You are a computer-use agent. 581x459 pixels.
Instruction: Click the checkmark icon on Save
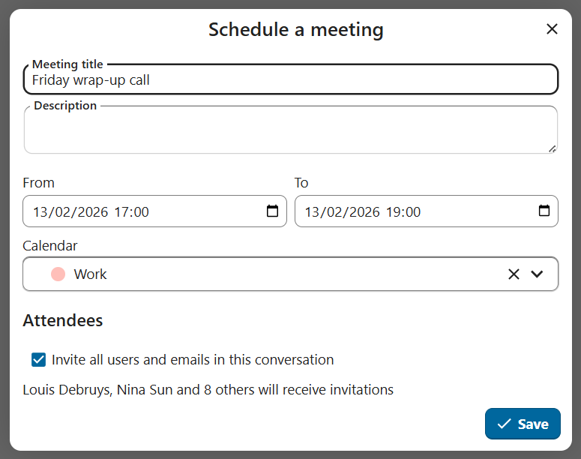505,424
